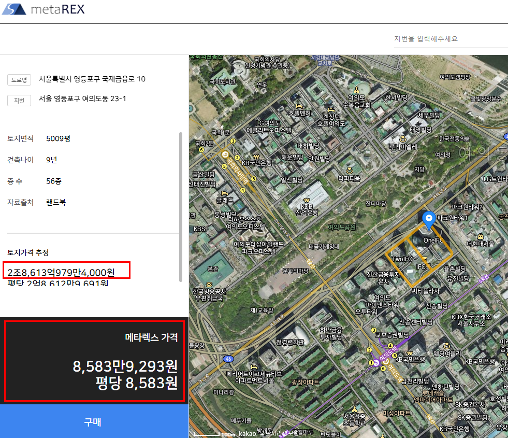508x438 pixels.
Task: Click the 켄싱턴호텔여의도 hotel bed icon
Action: pyautogui.click(x=331, y=110)
